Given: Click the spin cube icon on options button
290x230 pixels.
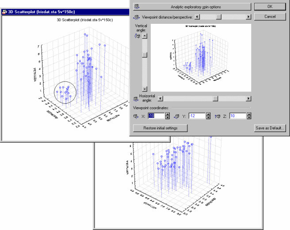Looking at the screenshot, I should 137,7.
